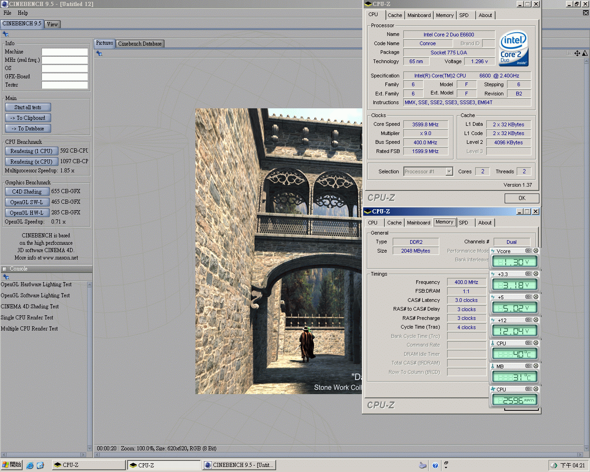Click the rendered castle picture
This screenshot has width=590, height=472.
(278, 251)
